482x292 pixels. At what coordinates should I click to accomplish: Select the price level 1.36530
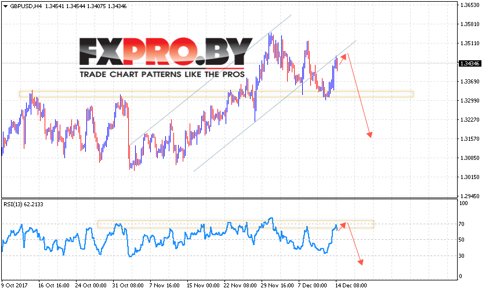click(470, 5)
